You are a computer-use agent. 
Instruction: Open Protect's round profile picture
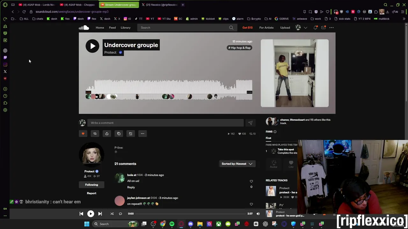[91, 155]
